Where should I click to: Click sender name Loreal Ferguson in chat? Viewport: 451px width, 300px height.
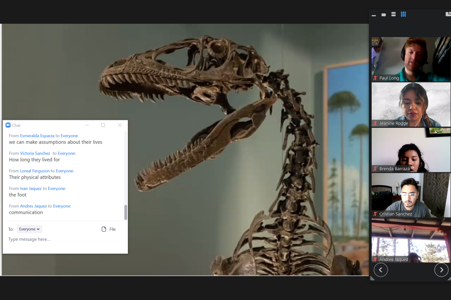click(35, 171)
